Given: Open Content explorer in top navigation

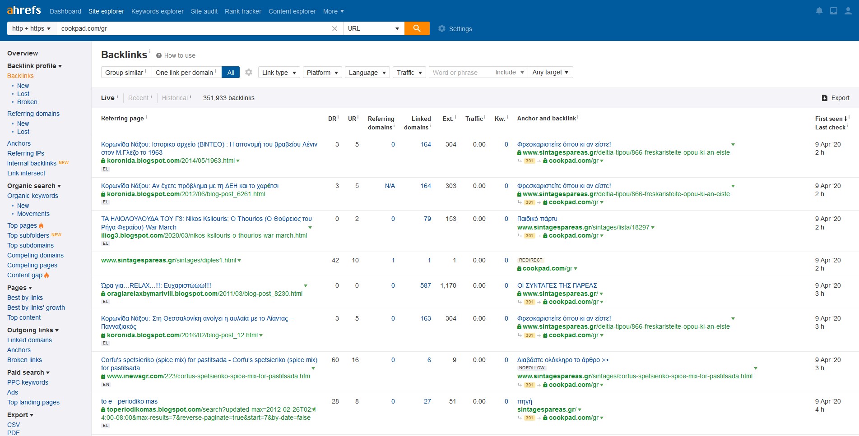Looking at the screenshot, I should coord(292,11).
